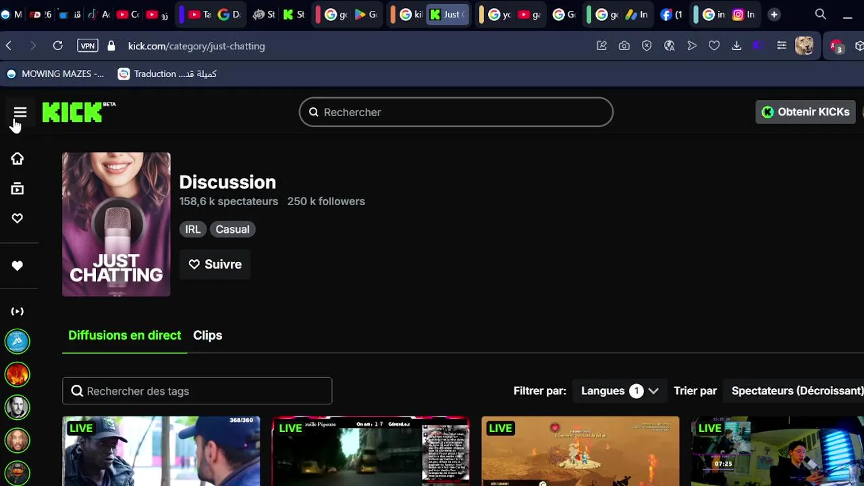The height and width of the screenshot is (486, 864).
Task: Go to Kick home via house icon
Action: (x=17, y=159)
